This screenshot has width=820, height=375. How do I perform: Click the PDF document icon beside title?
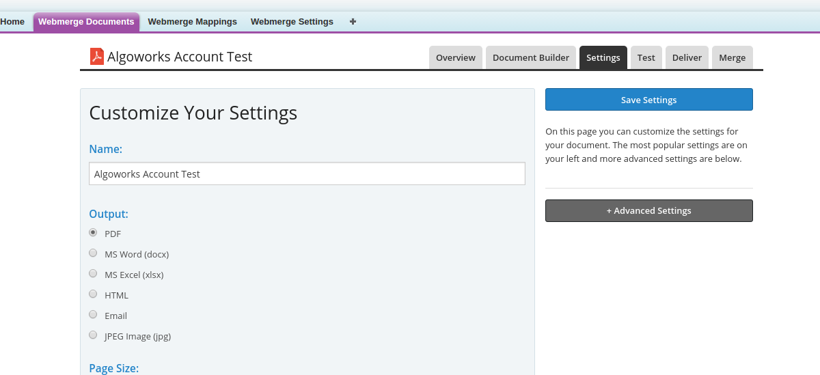tap(96, 57)
